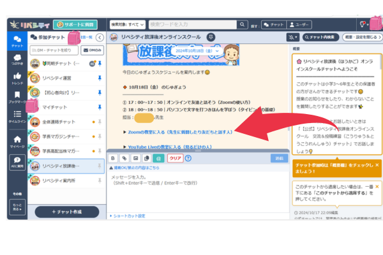
Task: Toggle the DMのみ filter
Action: click(92, 50)
